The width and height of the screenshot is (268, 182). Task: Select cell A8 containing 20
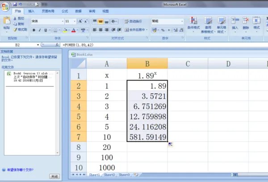(106, 146)
